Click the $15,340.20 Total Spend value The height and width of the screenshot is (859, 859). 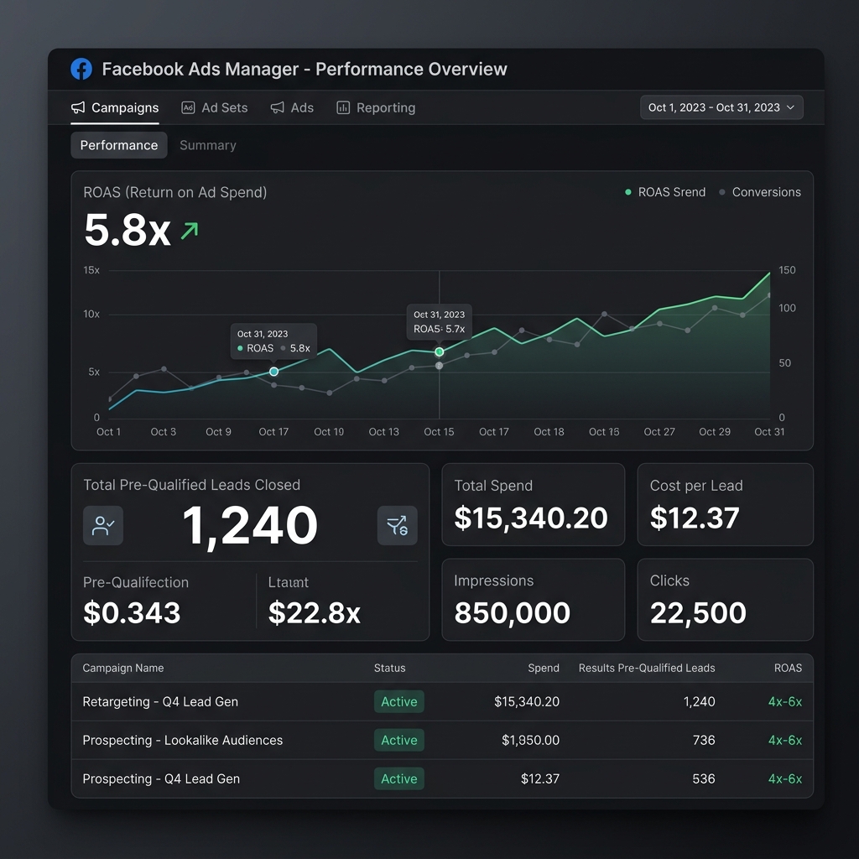(531, 518)
